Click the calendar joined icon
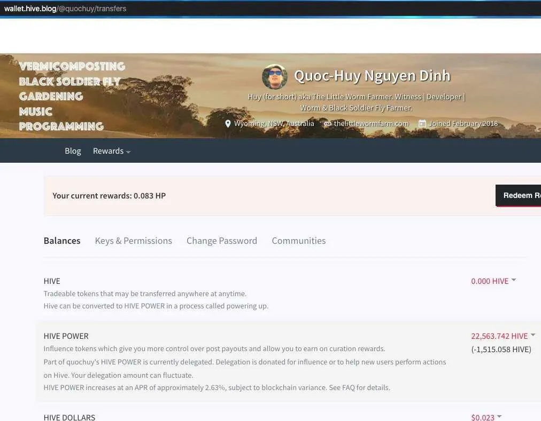Image resolution: width=541 pixels, height=421 pixels. click(x=422, y=123)
